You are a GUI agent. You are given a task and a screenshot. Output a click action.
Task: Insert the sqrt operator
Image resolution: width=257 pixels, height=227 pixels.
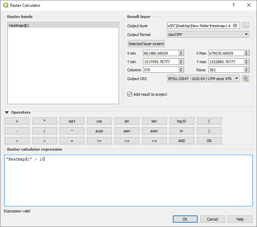click(72, 121)
